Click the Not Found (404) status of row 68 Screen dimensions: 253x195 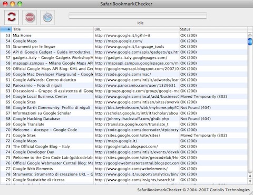(x=196, y=119)
